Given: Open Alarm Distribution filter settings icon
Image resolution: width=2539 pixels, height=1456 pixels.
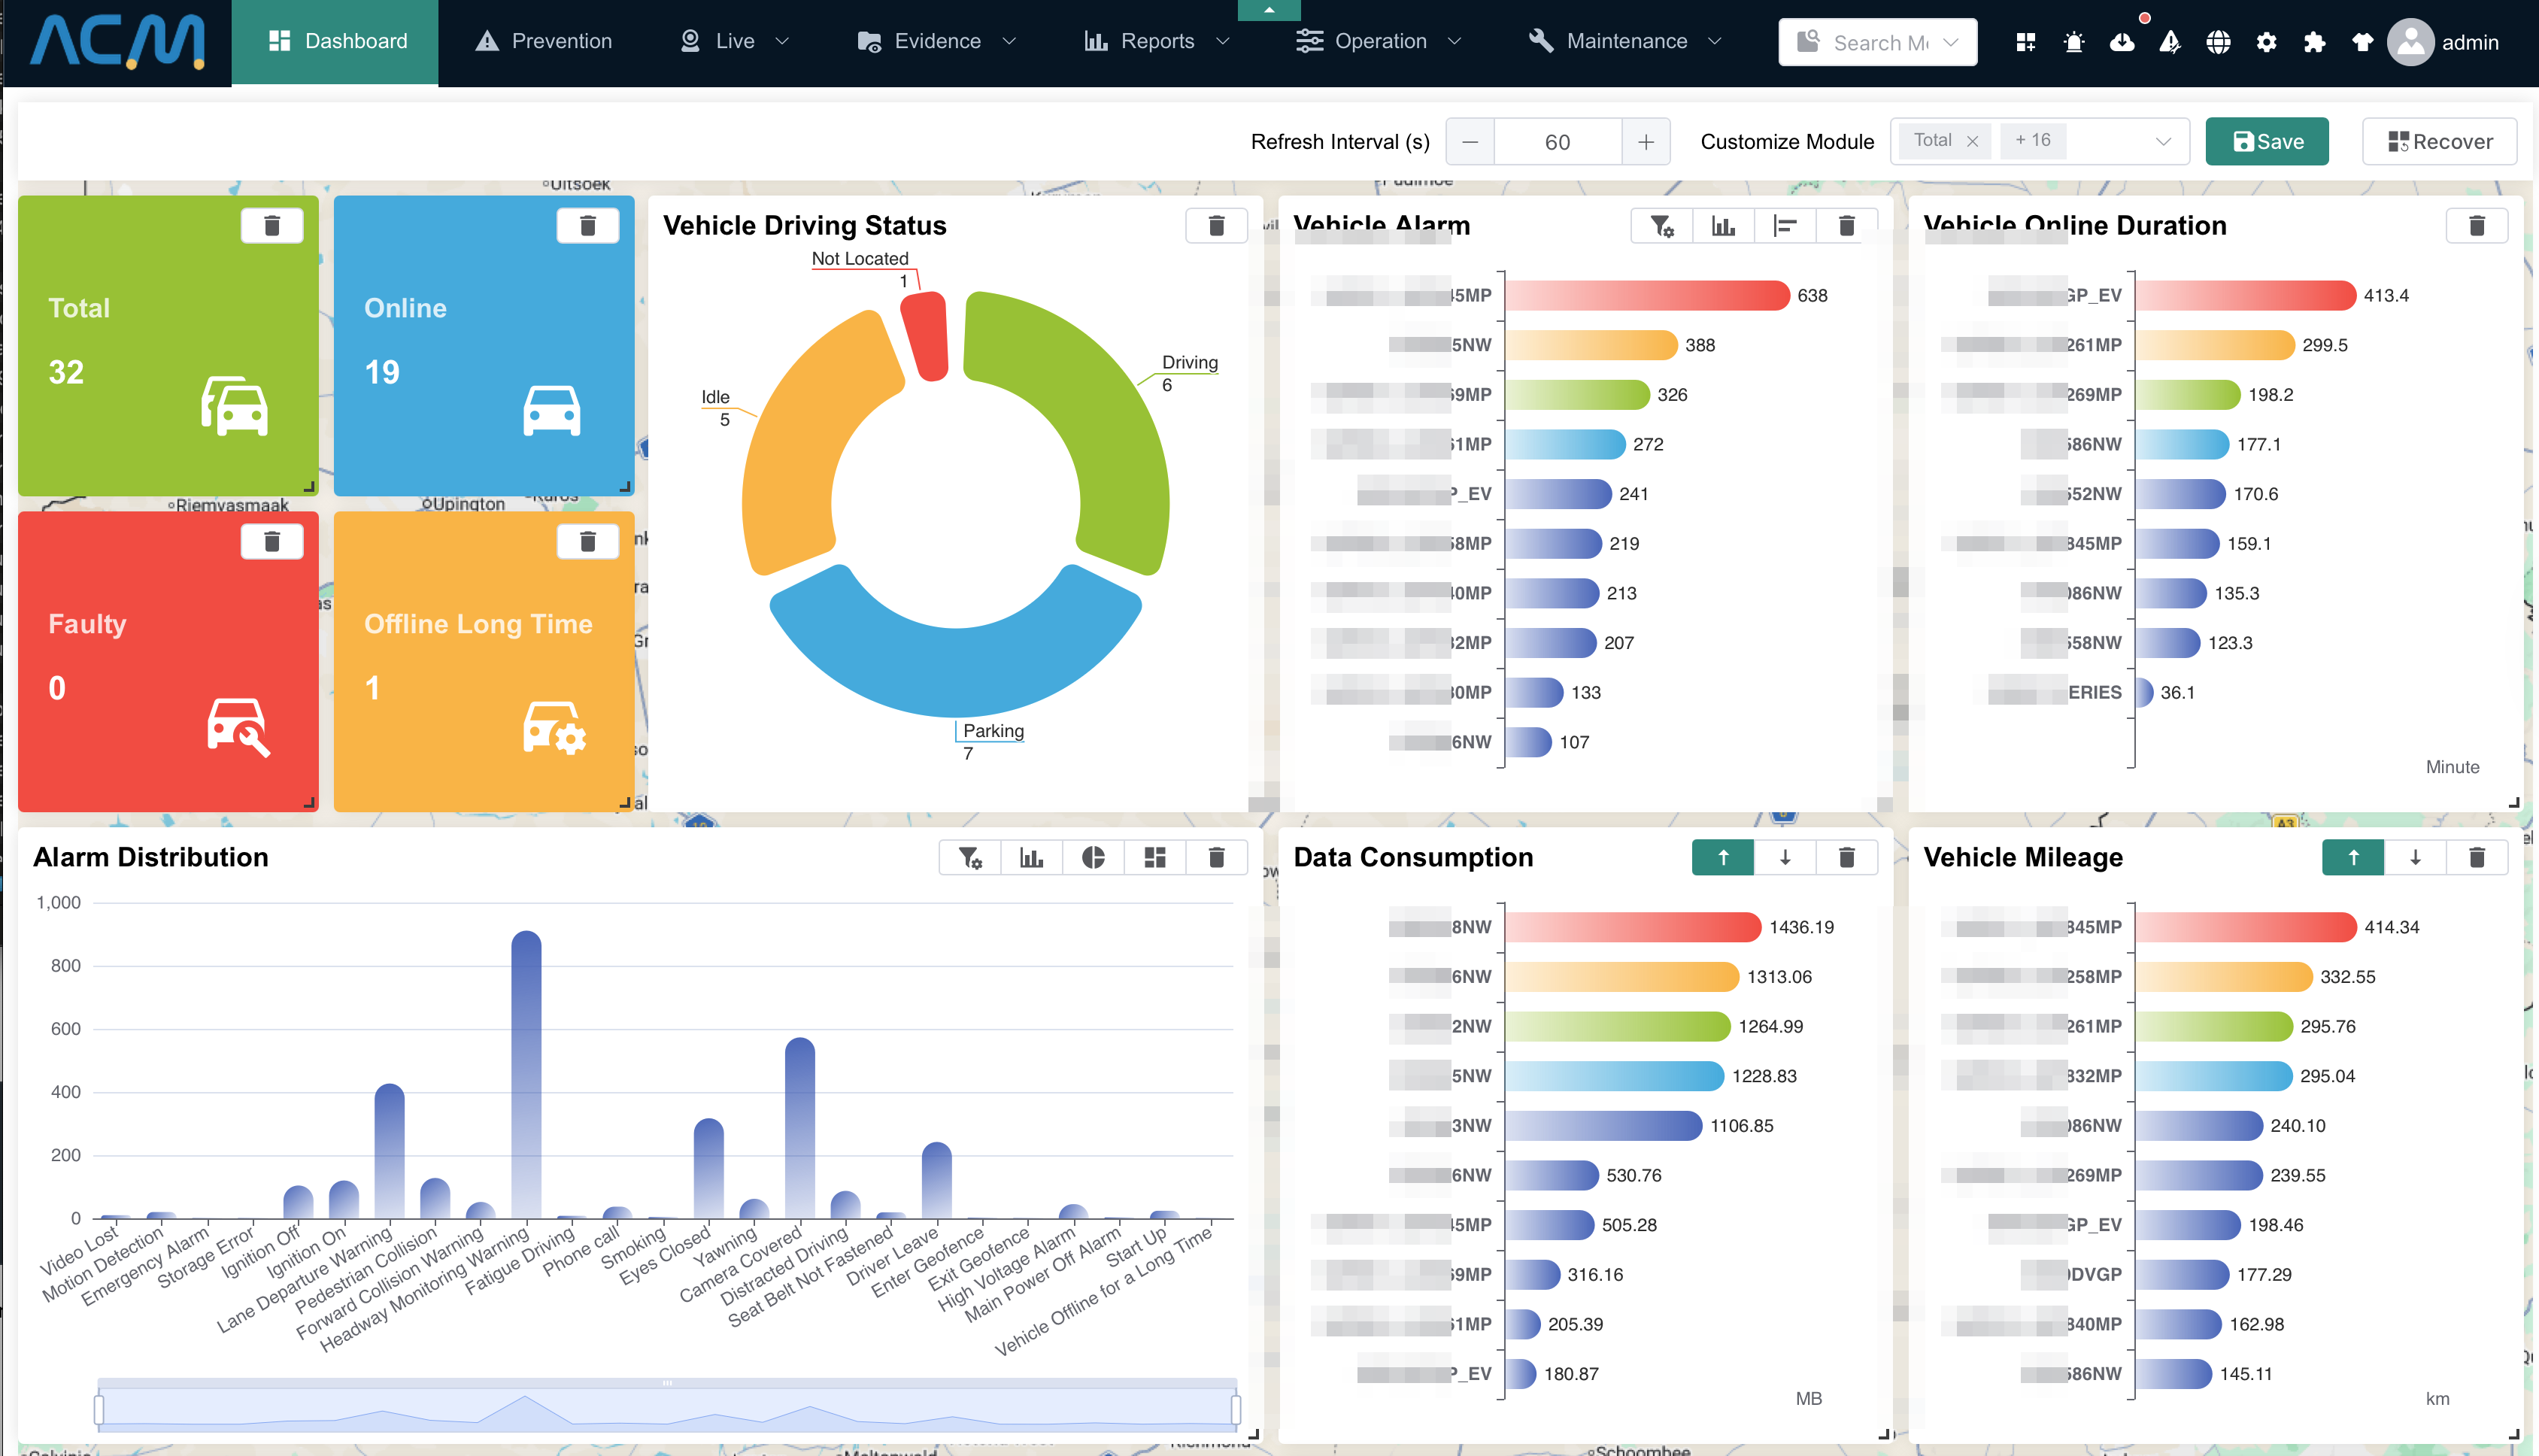Looking at the screenshot, I should 969,857.
